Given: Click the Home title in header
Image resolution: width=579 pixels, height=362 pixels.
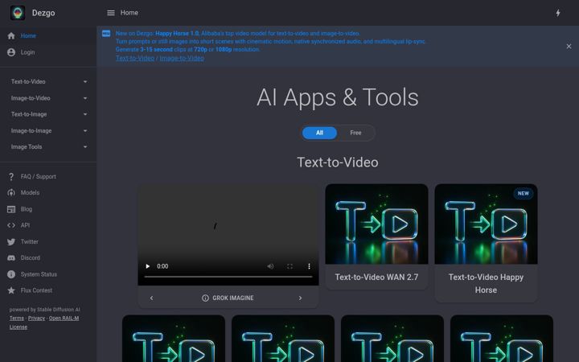Looking at the screenshot, I should click(129, 13).
